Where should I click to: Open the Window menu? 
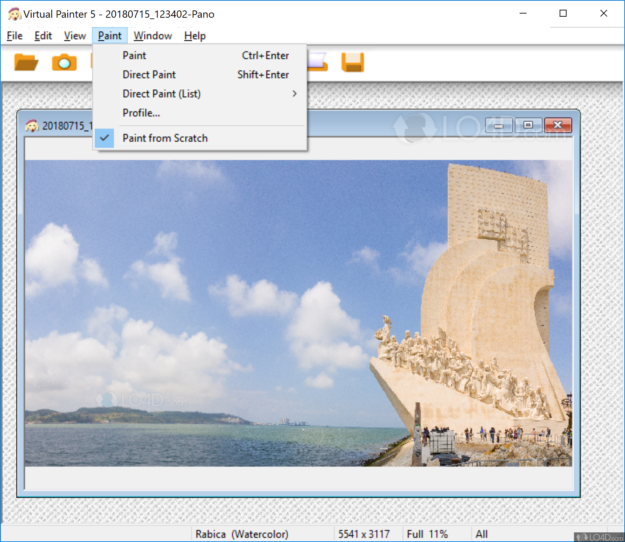[x=152, y=35]
